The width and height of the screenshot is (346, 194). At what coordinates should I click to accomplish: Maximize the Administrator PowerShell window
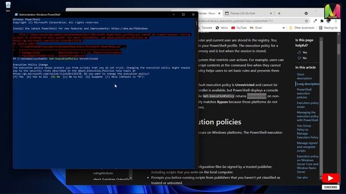pyautogui.click(x=183, y=15)
